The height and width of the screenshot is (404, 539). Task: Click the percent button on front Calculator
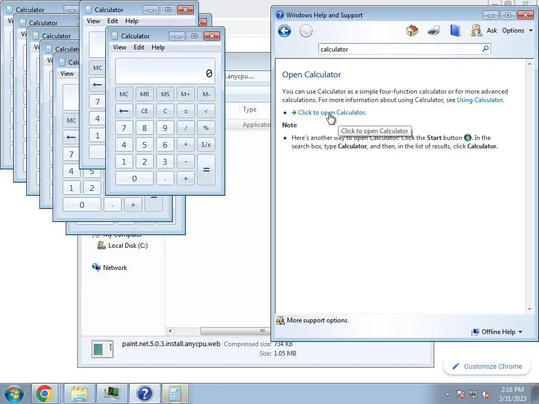(206, 128)
